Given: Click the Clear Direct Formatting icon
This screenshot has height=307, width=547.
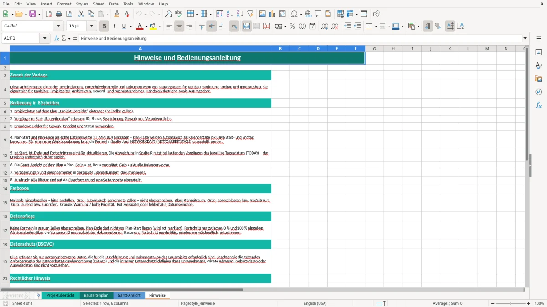Looking at the screenshot, I should 127,14.
